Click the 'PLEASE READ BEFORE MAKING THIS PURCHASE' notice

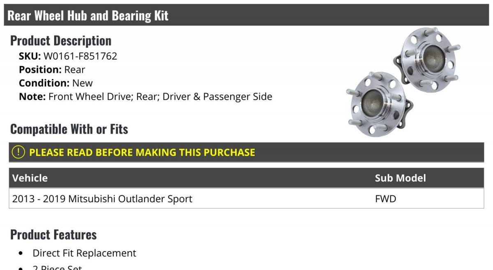[x=142, y=152]
